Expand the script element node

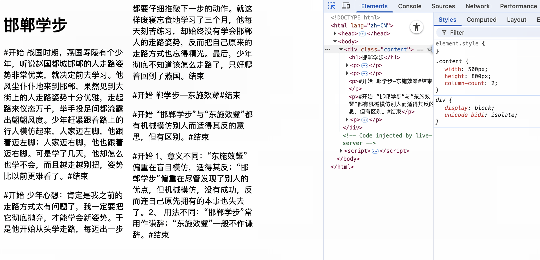(x=341, y=151)
